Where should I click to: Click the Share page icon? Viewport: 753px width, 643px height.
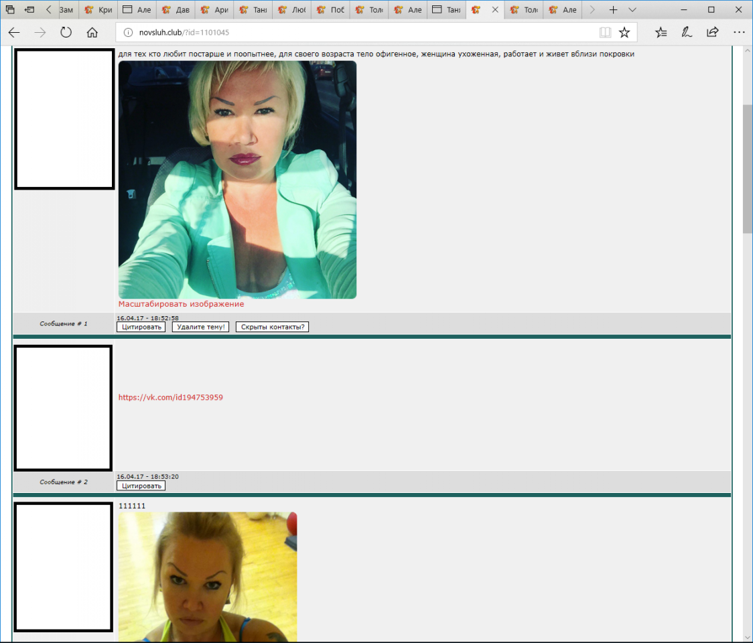point(713,32)
